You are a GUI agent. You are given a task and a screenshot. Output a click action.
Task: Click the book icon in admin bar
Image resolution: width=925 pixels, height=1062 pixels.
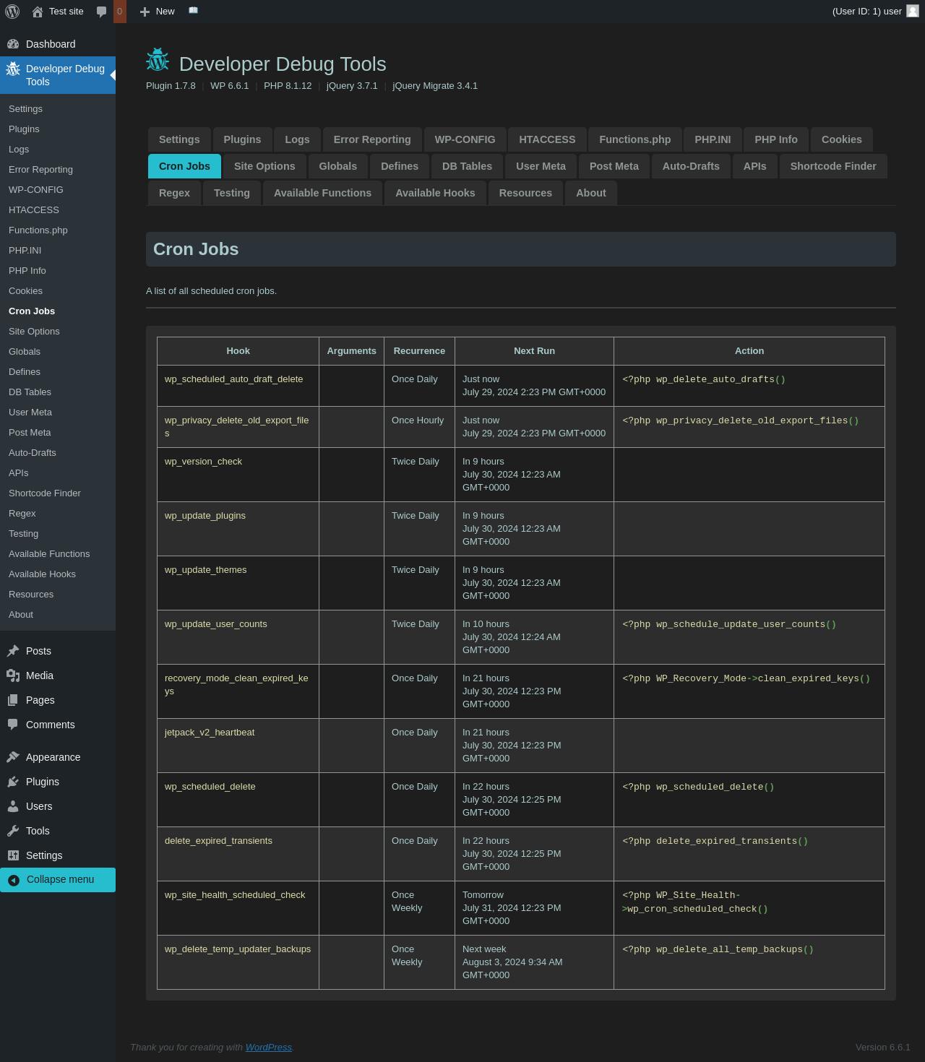click(x=193, y=11)
